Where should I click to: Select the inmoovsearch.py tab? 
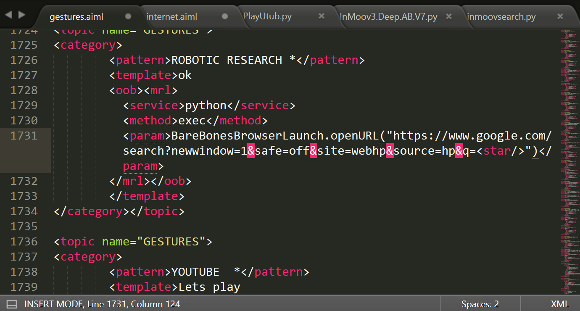[501, 17]
